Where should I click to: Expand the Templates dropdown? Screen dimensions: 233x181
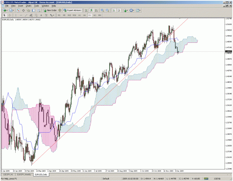click(140, 10)
